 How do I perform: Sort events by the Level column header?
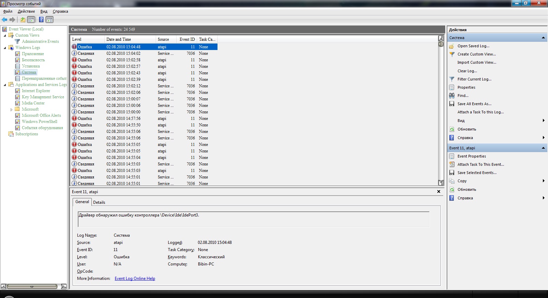pos(87,39)
